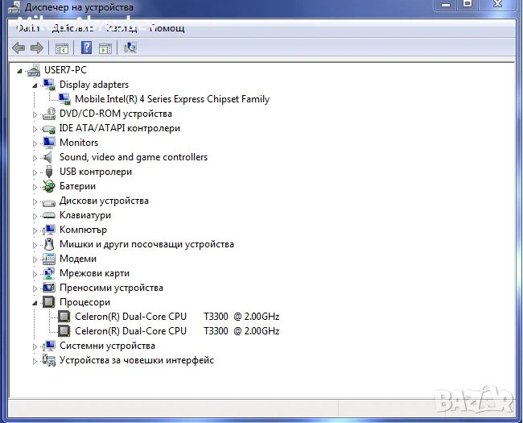Expand the Батерии node
Screen dimensions: 523x423
(35, 187)
